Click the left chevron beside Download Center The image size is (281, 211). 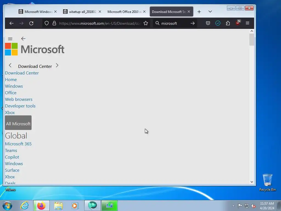point(10,65)
